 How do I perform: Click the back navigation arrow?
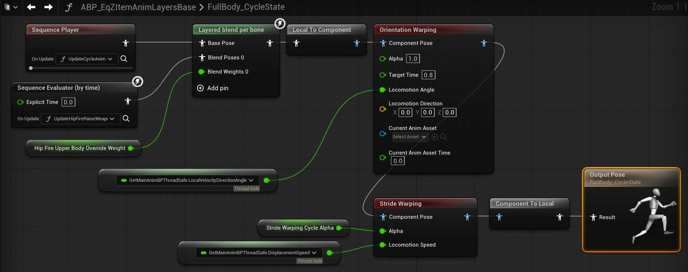[x=31, y=7]
